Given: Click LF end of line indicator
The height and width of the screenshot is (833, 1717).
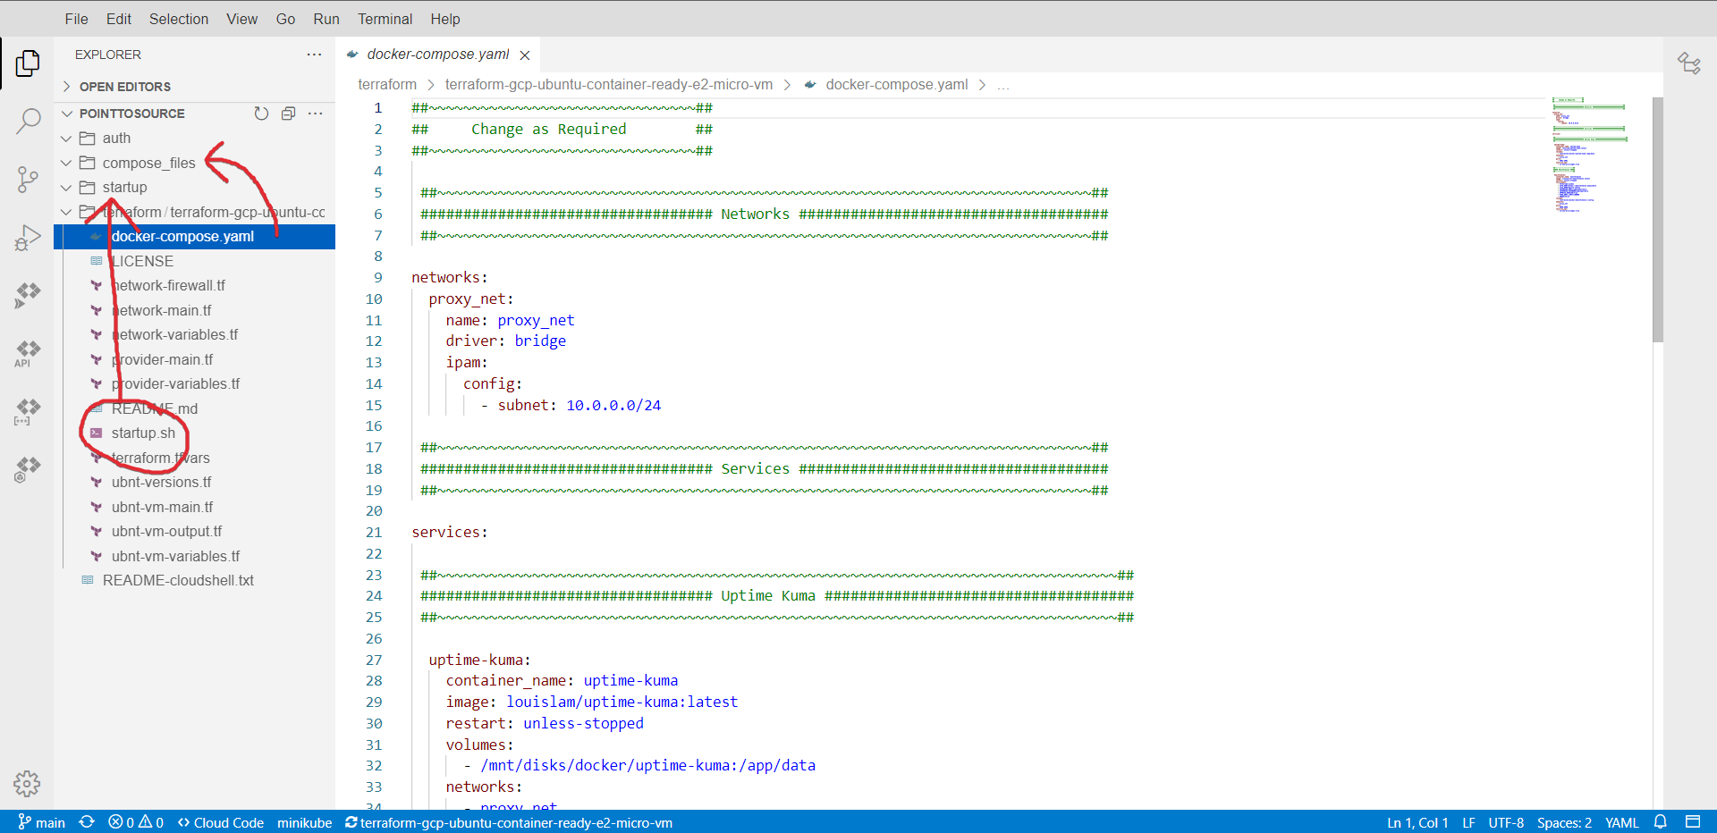Looking at the screenshot, I should pos(1468,822).
